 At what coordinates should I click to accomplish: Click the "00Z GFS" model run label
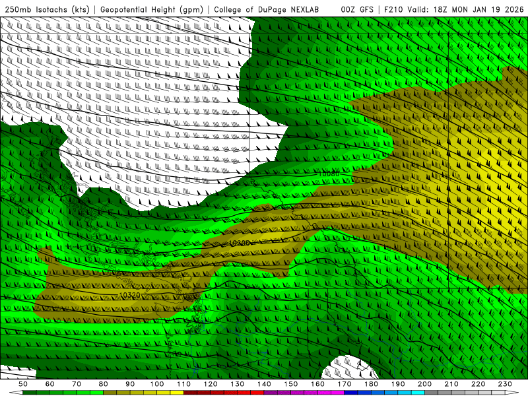(x=357, y=10)
